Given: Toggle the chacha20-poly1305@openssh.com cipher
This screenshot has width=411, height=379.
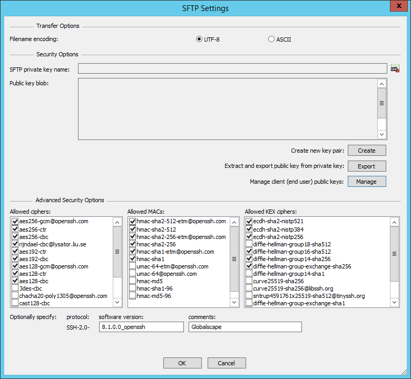Looking at the screenshot, I should tap(15, 296).
